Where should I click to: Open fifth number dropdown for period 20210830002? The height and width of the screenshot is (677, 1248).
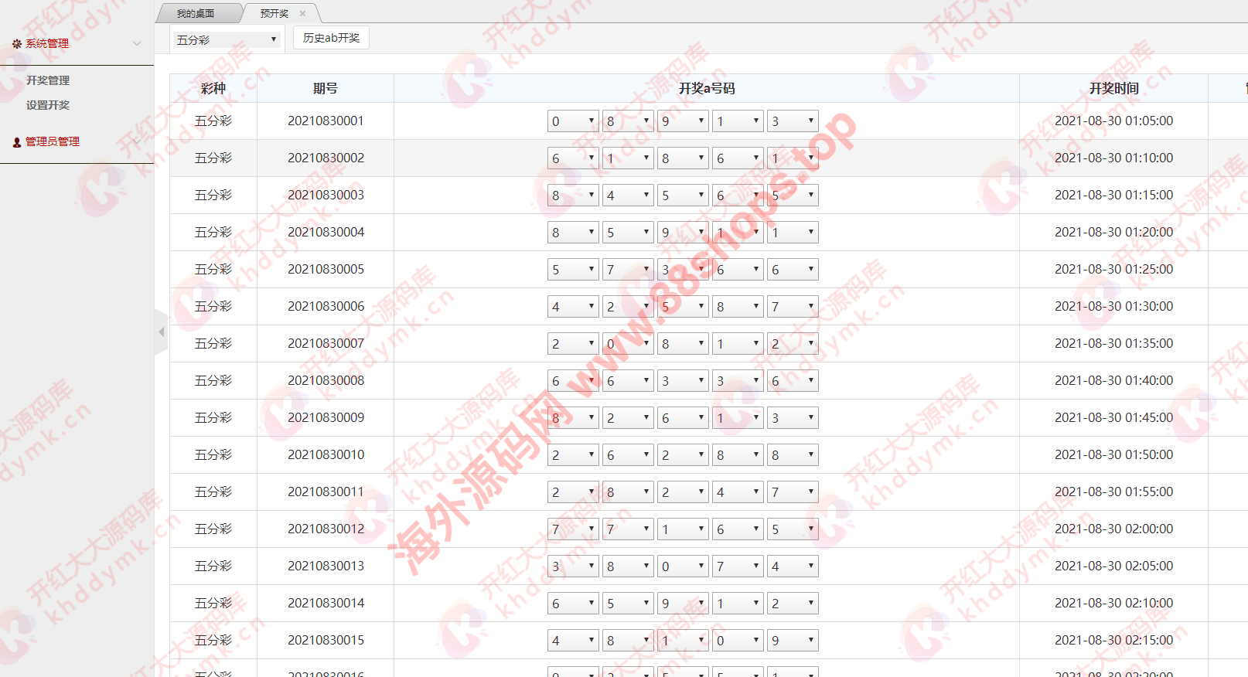[793, 158]
